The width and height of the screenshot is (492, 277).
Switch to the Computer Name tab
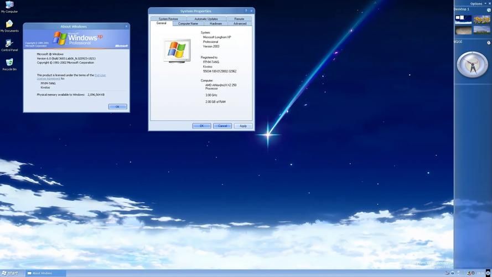point(188,24)
